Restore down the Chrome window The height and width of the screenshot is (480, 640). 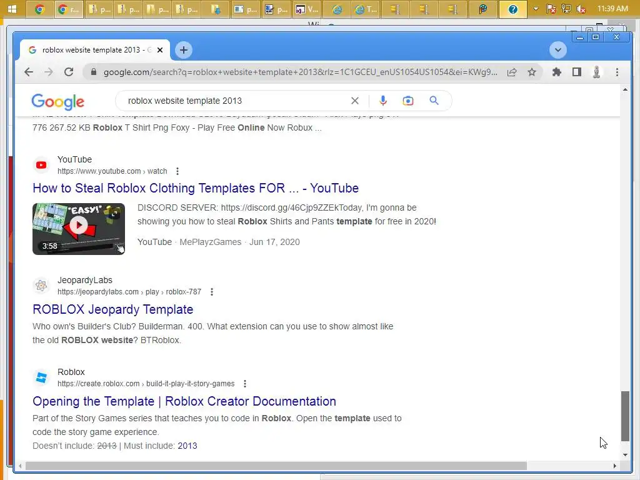(596, 37)
